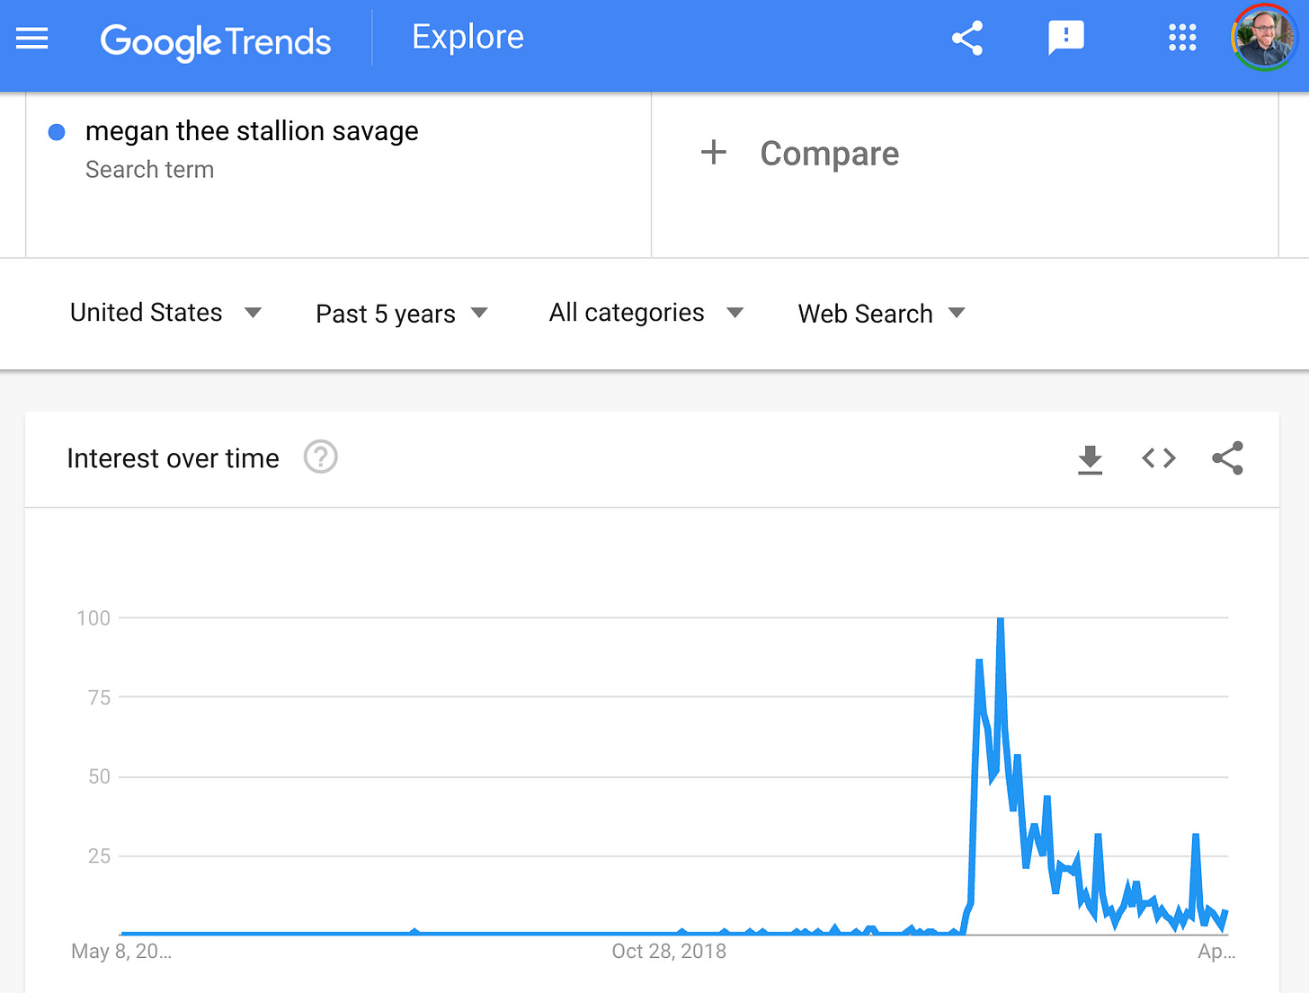Show help for Interest over time

tap(321, 457)
